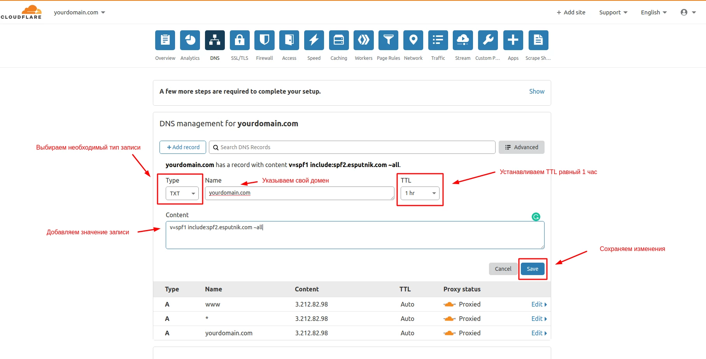The width and height of the screenshot is (706, 359).
Task: Click the Search DNS Records field
Action: pyautogui.click(x=352, y=147)
